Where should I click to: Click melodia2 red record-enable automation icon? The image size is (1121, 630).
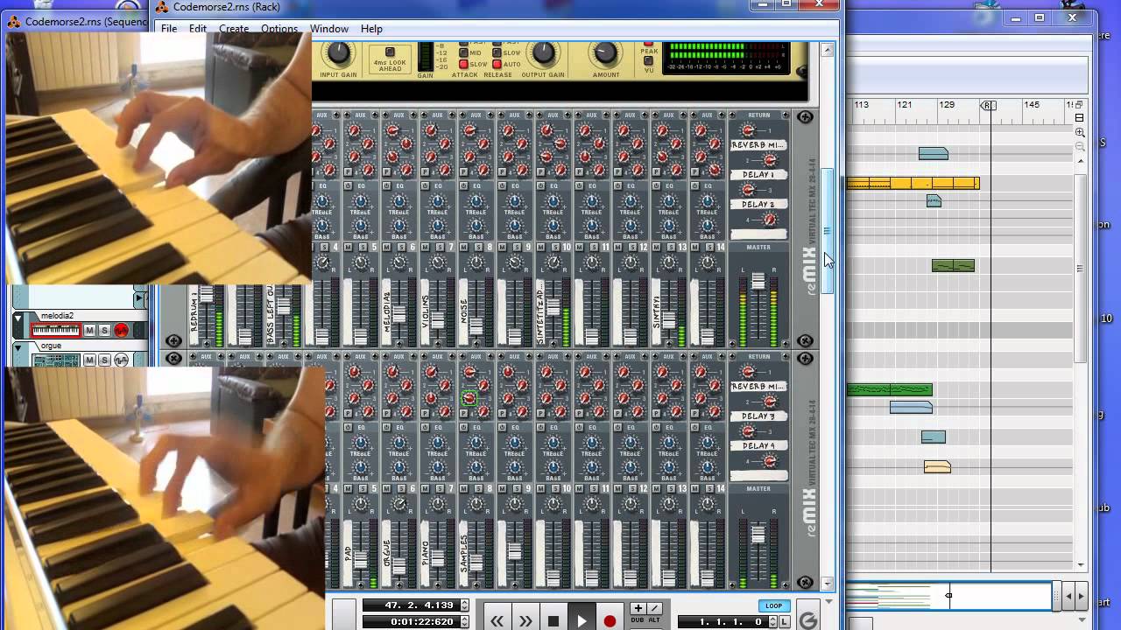(121, 330)
